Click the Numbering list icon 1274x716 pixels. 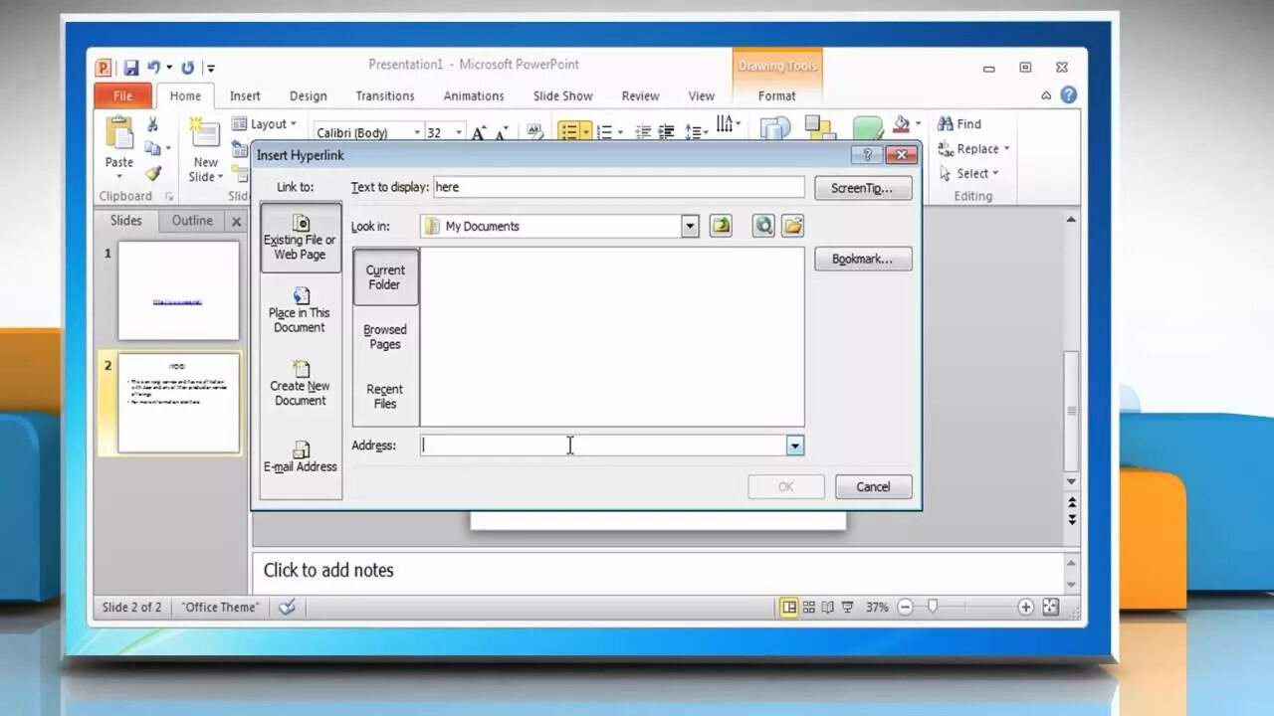point(604,131)
